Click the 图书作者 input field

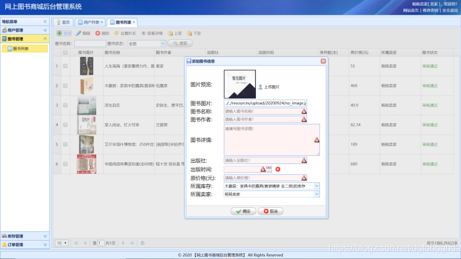point(265,119)
